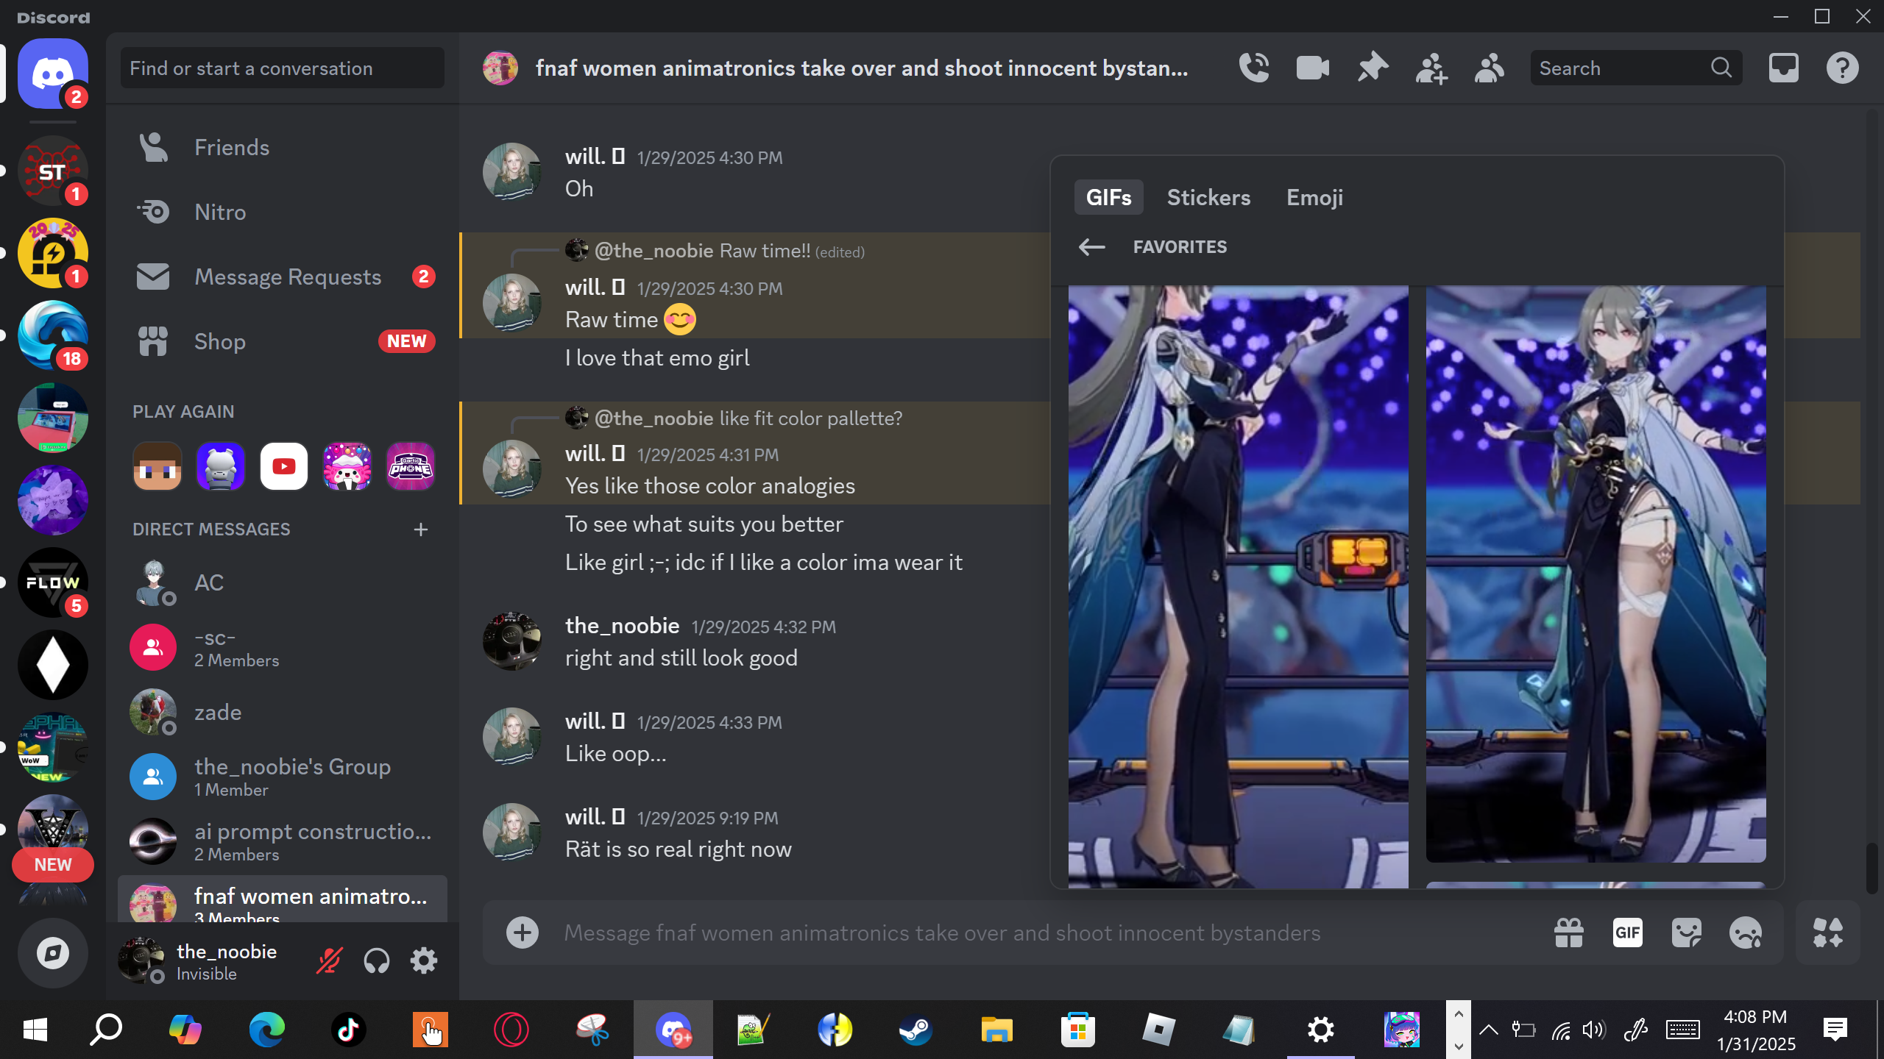Toggle headphone deafen
The width and height of the screenshot is (1884, 1059).
click(x=376, y=960)
